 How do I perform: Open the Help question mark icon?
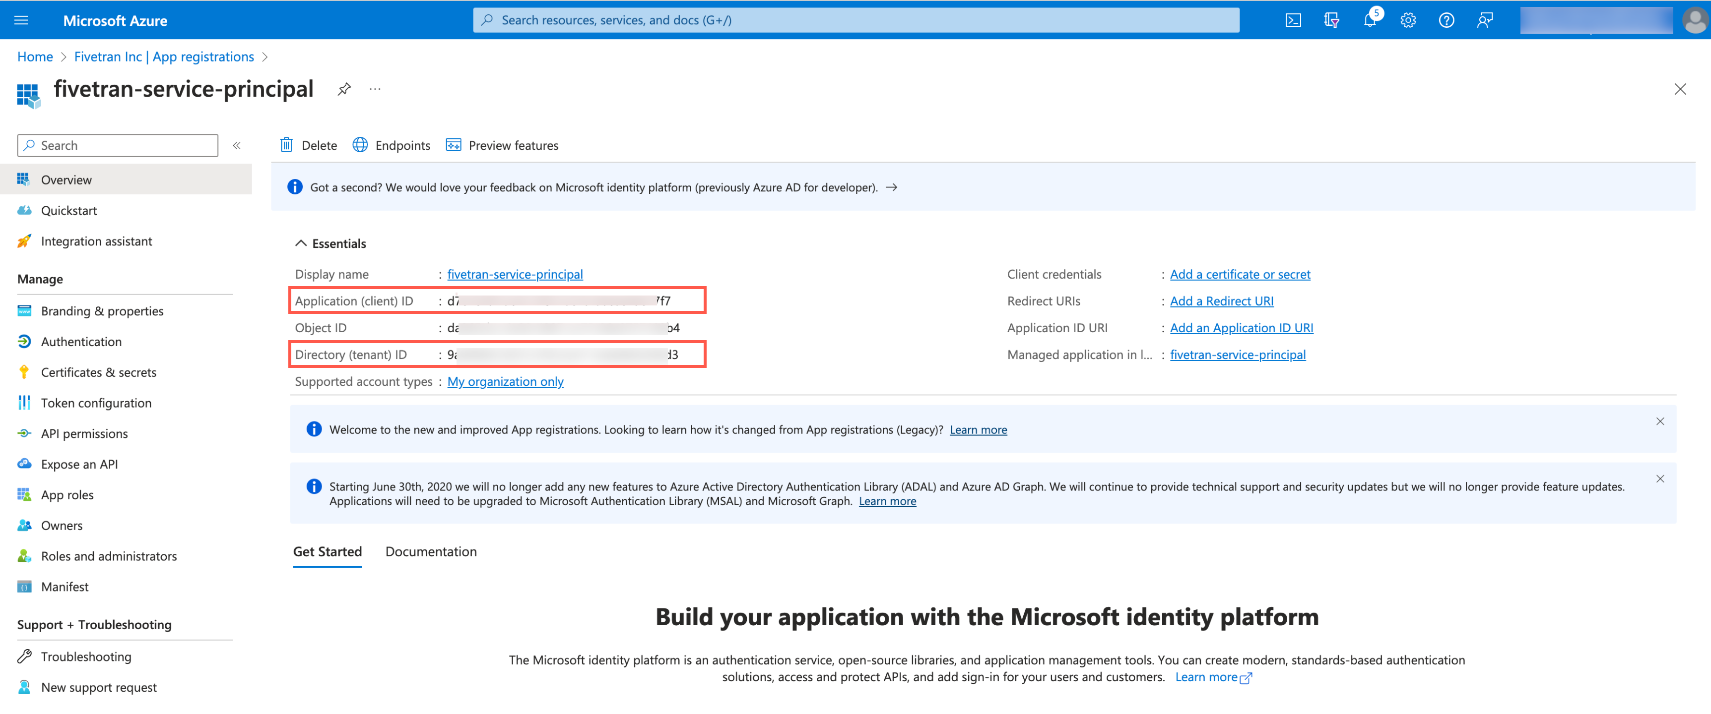1446,20
